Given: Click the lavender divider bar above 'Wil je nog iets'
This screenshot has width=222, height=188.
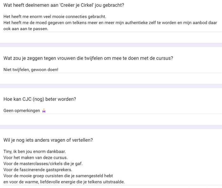Looking at the screenshot, I should [x=111, y=127].
